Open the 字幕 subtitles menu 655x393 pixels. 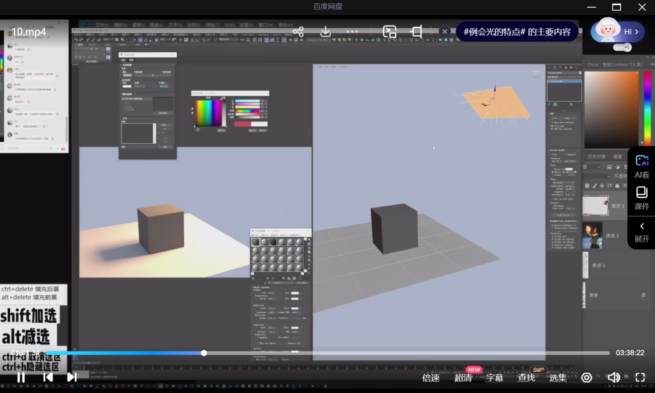coord(495,378)
